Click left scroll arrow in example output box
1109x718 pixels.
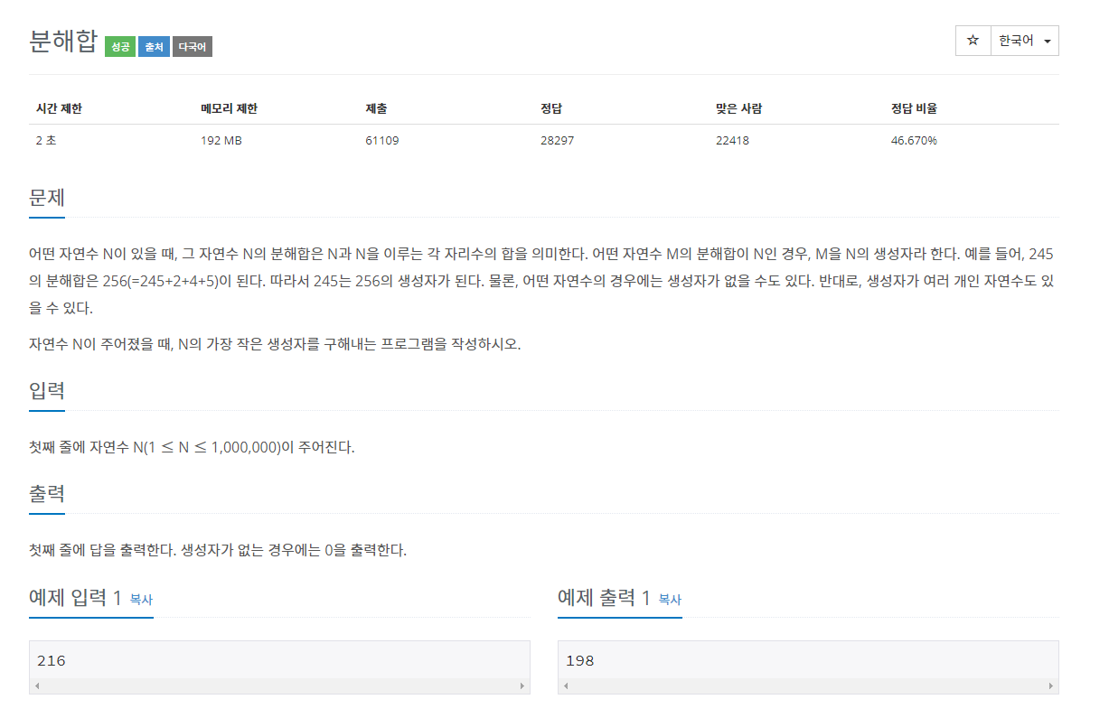(565, 686)
